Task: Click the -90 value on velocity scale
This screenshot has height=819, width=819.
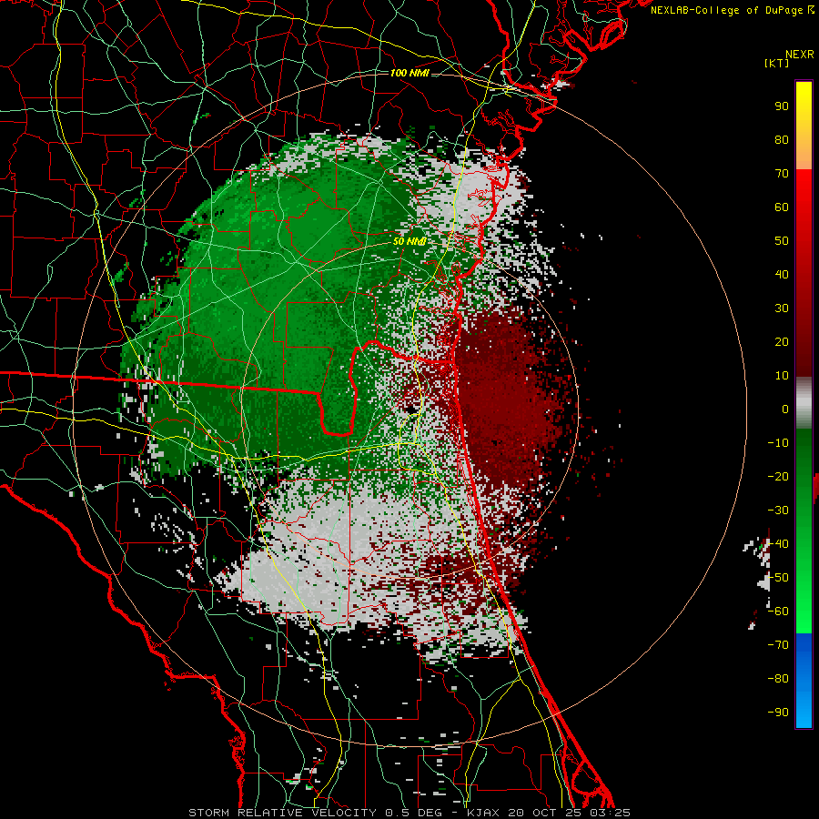Action: coord(778,713)
